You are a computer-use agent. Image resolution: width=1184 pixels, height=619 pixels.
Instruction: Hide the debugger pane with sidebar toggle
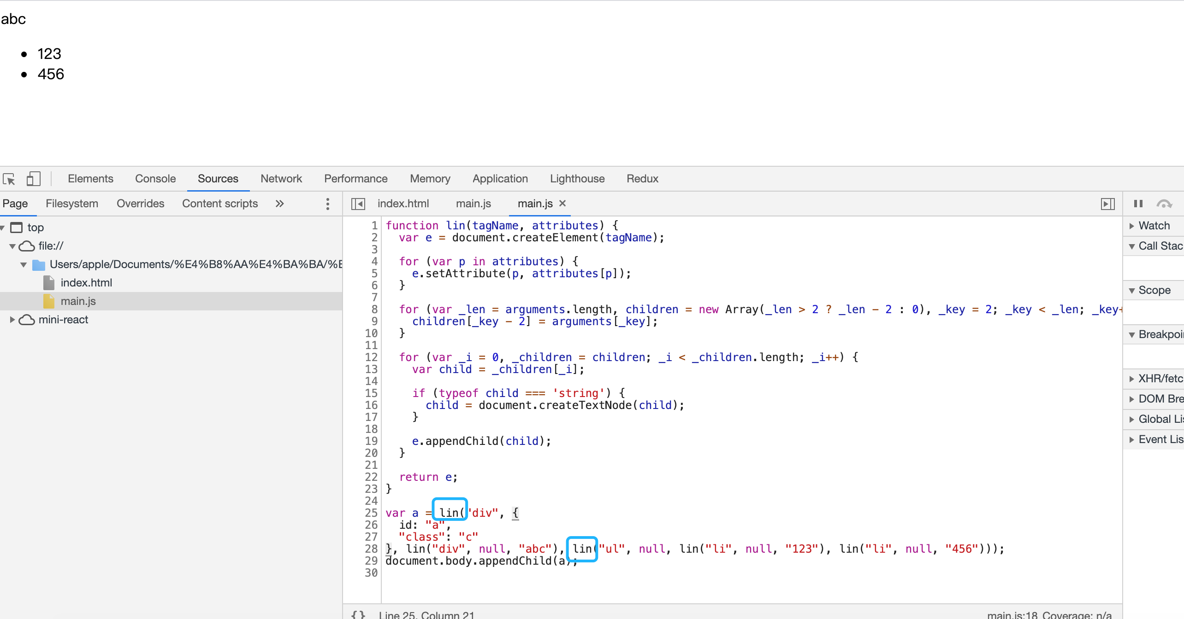click(x=1107, y=204)
